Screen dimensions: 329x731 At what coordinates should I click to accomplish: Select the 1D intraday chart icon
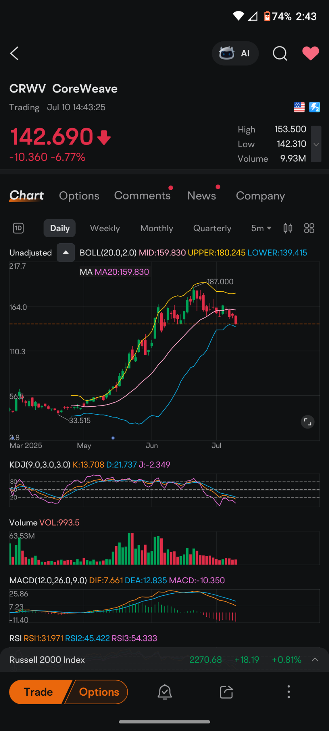(18, 228)
